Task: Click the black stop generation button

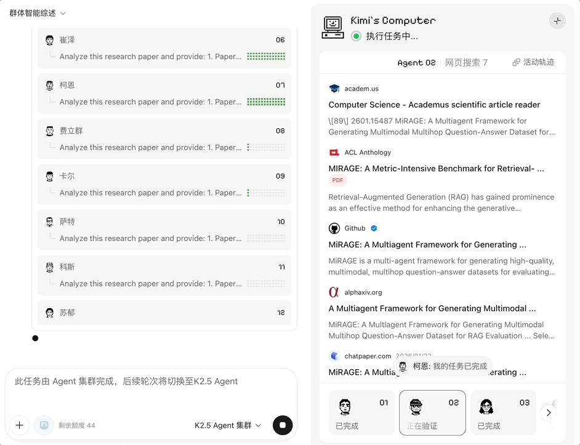Action: point(283,425)
